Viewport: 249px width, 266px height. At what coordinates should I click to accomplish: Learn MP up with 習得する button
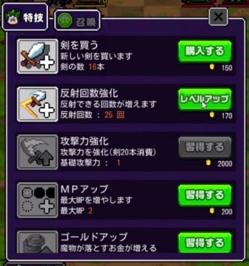coord(205,195)
